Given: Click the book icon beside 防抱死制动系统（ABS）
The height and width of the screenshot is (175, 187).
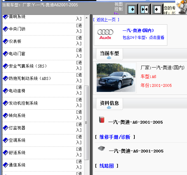Looking at the screenshot, I should [x=5, y=79].
